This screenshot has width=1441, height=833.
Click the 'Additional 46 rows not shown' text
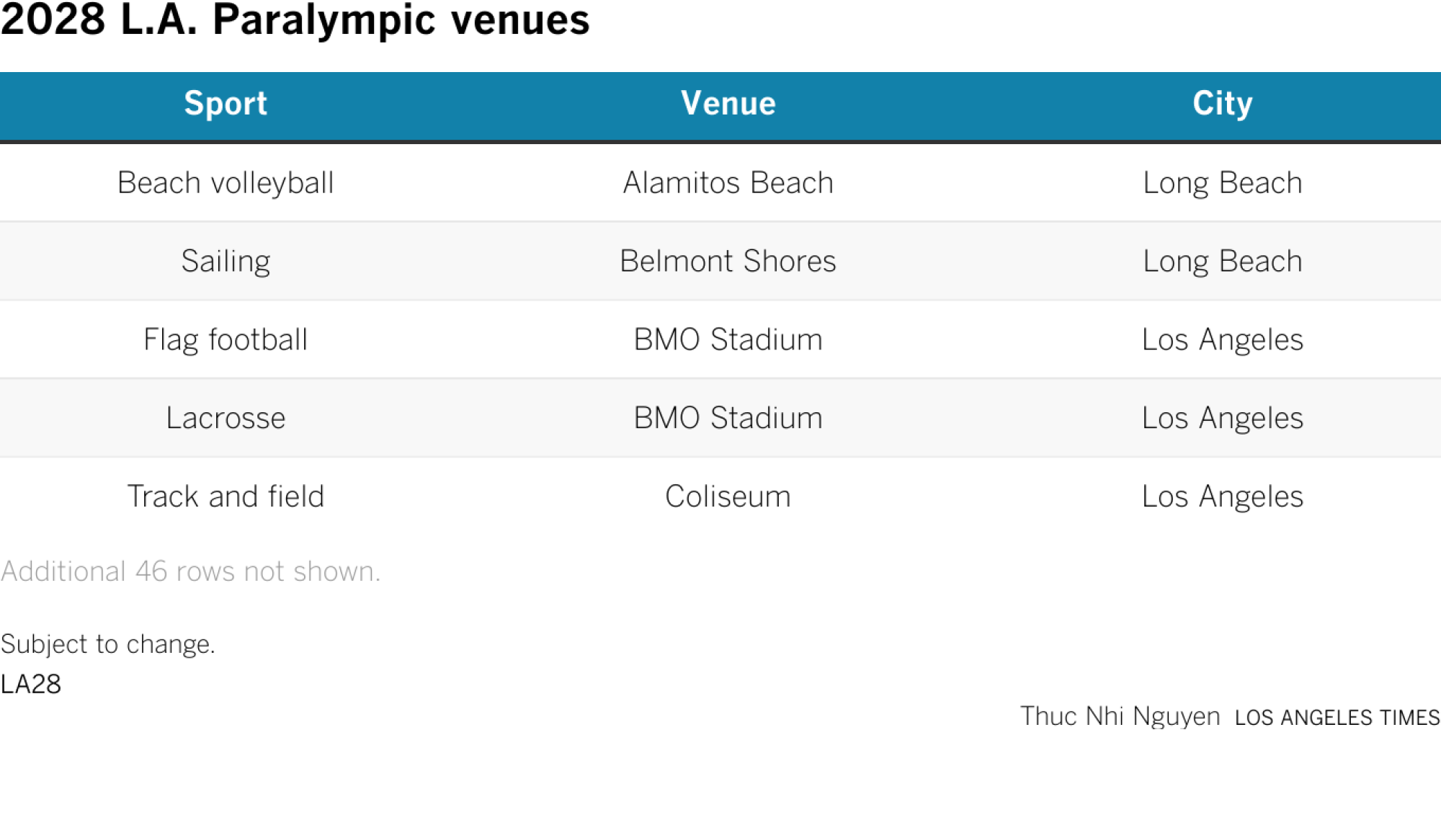click(x=190, y=571)
